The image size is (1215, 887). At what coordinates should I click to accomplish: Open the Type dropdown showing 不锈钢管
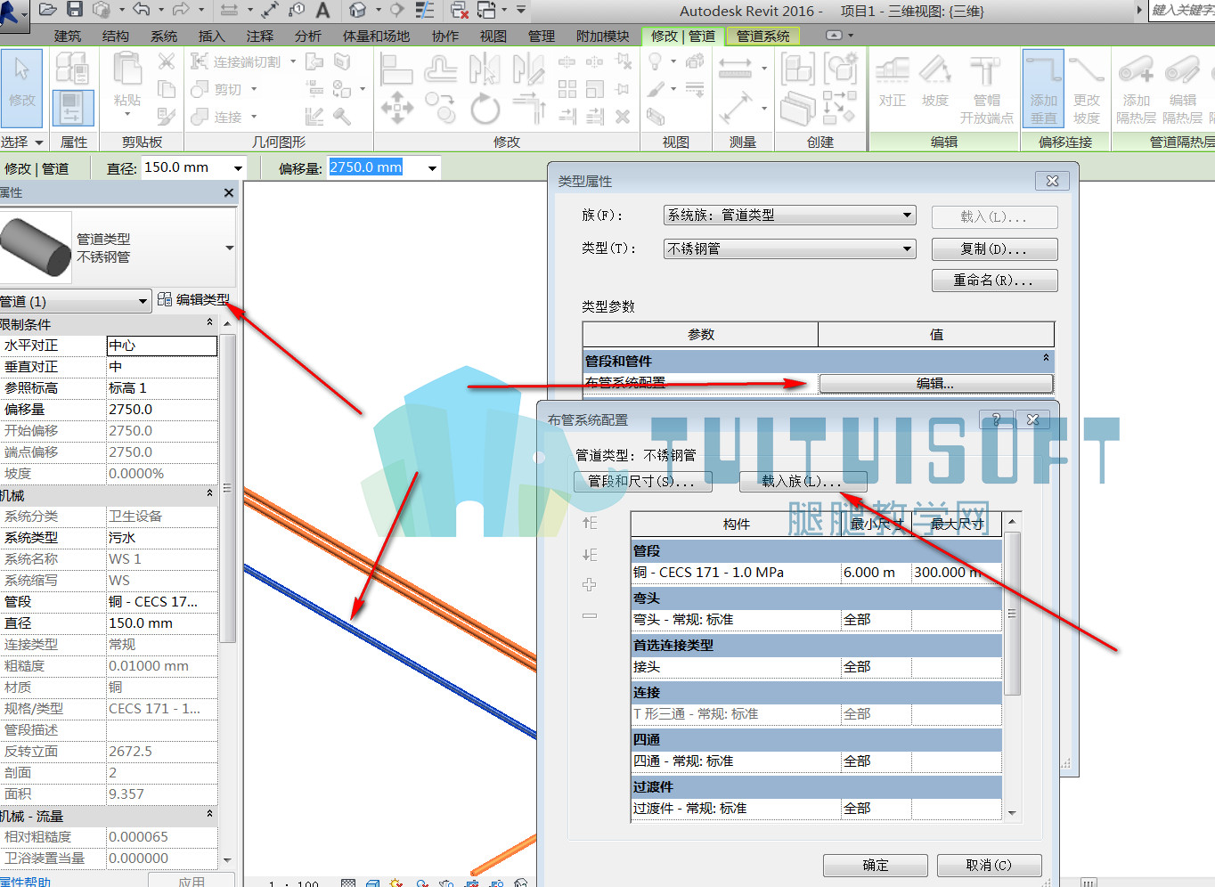coord(790,248)
